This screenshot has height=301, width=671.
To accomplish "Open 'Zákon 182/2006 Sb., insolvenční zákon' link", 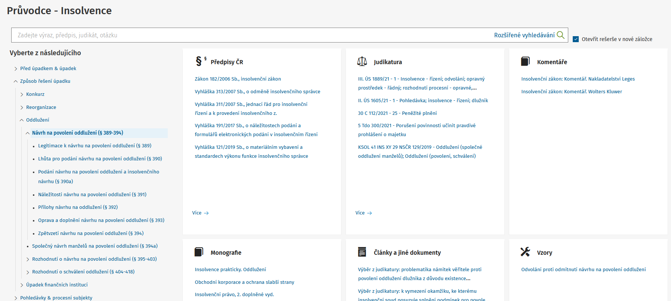I will 238,79.
